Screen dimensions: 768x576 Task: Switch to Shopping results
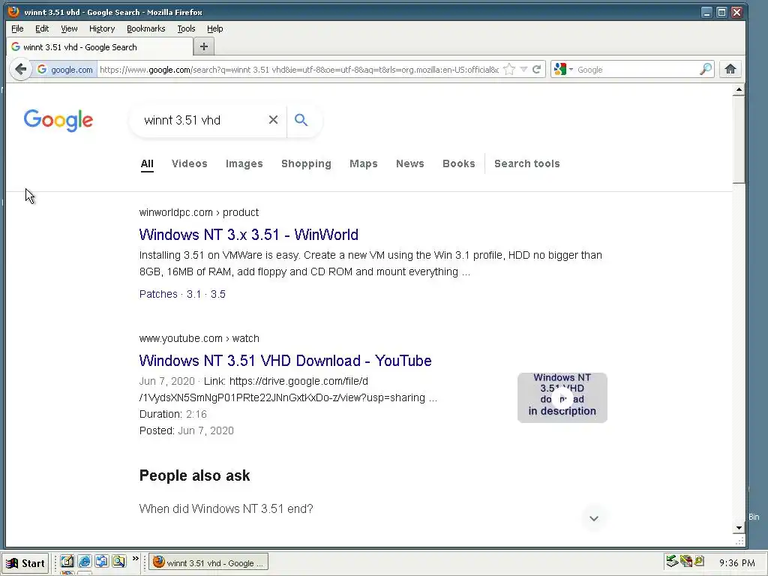click(306, 163)
